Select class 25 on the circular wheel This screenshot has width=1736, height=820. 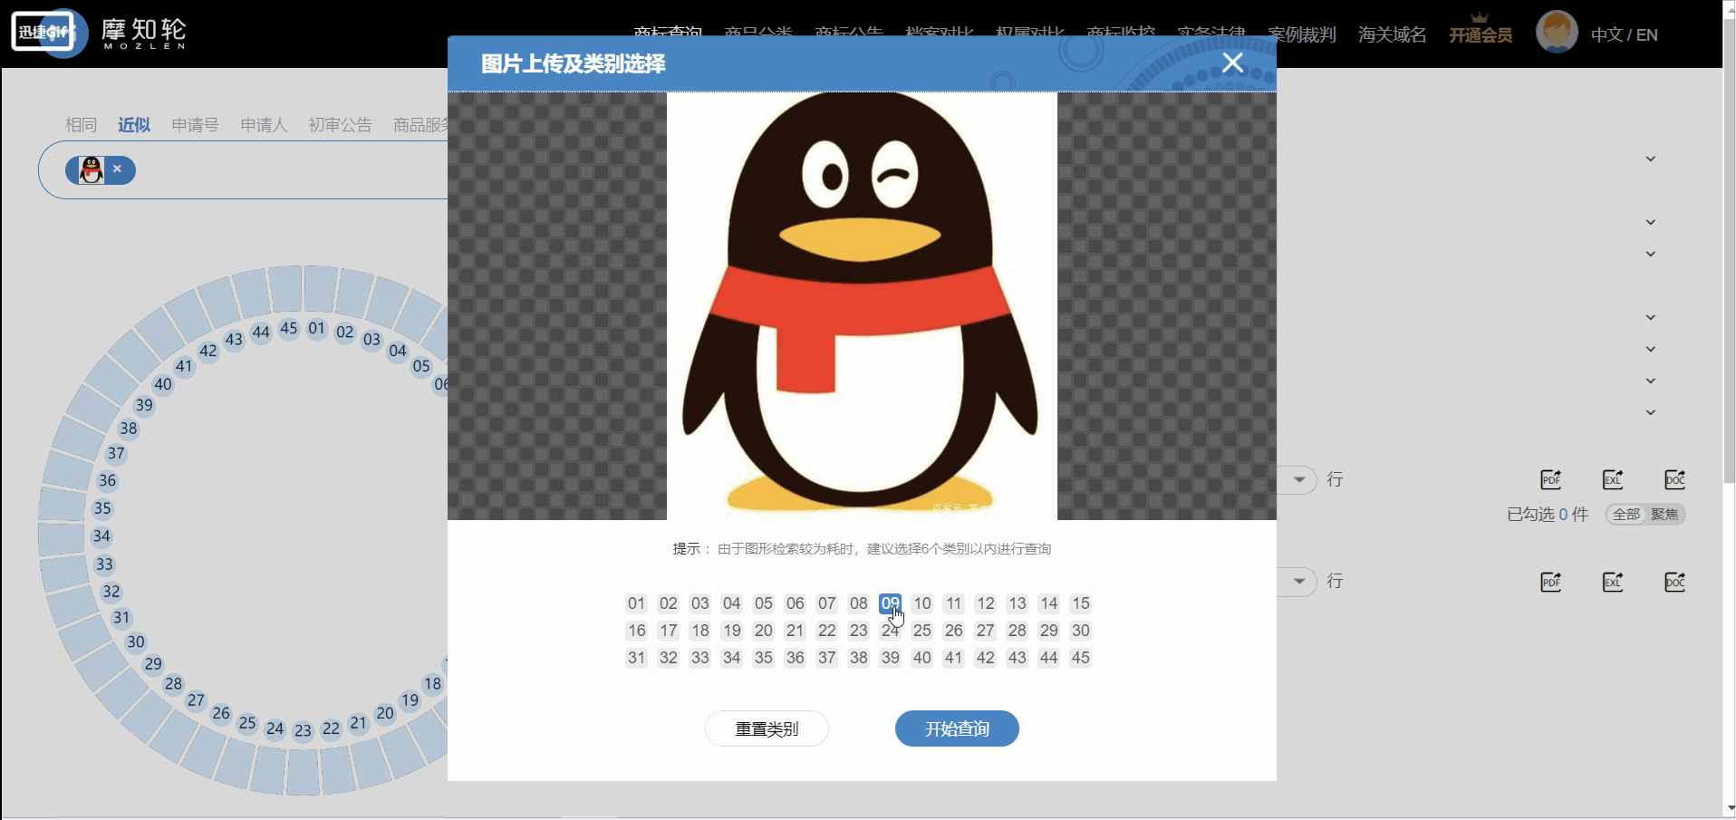(x=247, y=723)
